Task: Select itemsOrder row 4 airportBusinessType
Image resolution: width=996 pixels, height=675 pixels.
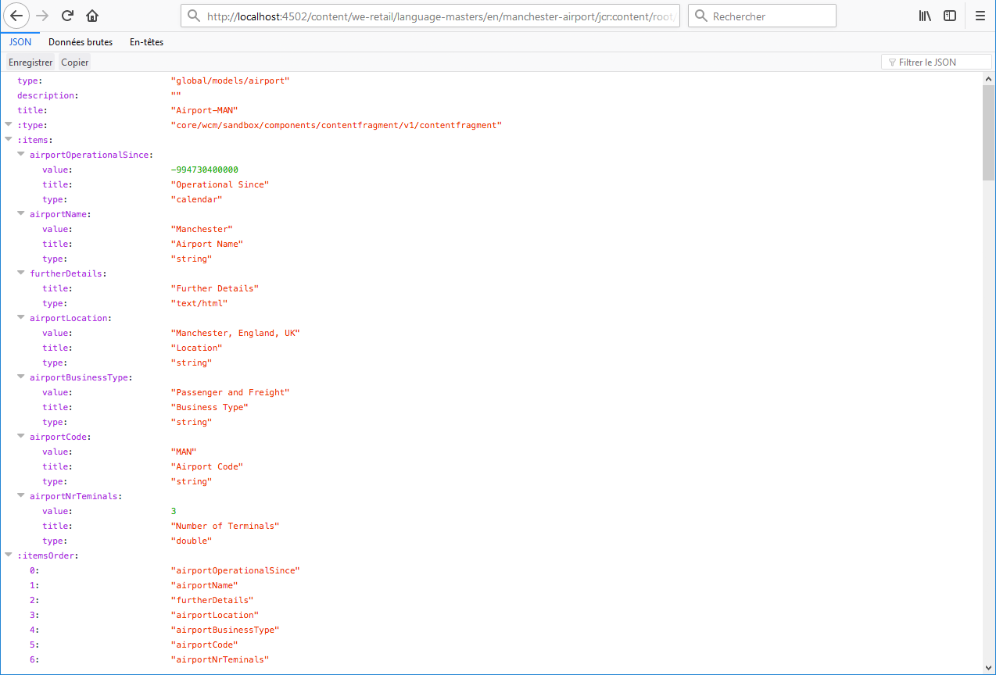Action: 225,630
